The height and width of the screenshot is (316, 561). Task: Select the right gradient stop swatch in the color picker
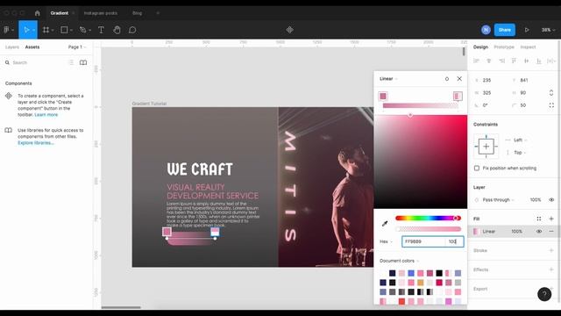click(458, 96)
